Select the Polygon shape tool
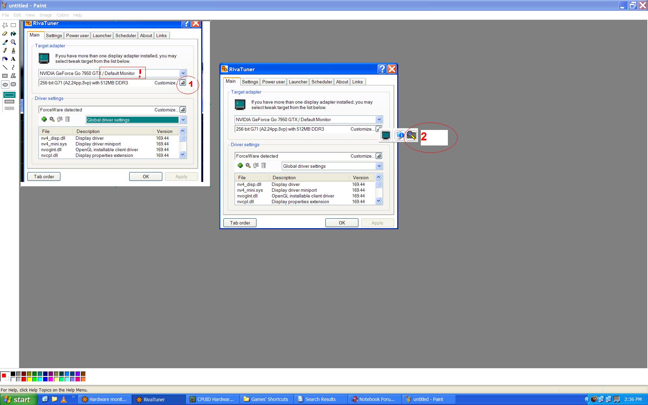 click(x=13, y=76)
